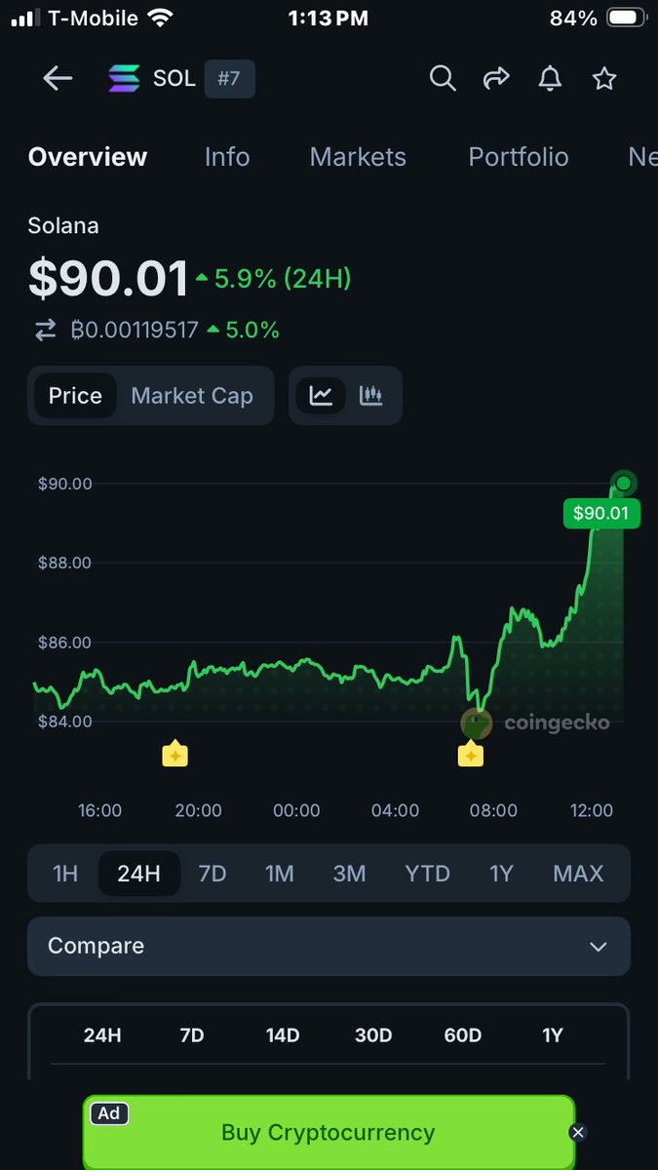Choose the MAX time range

[x=578, y=873]
